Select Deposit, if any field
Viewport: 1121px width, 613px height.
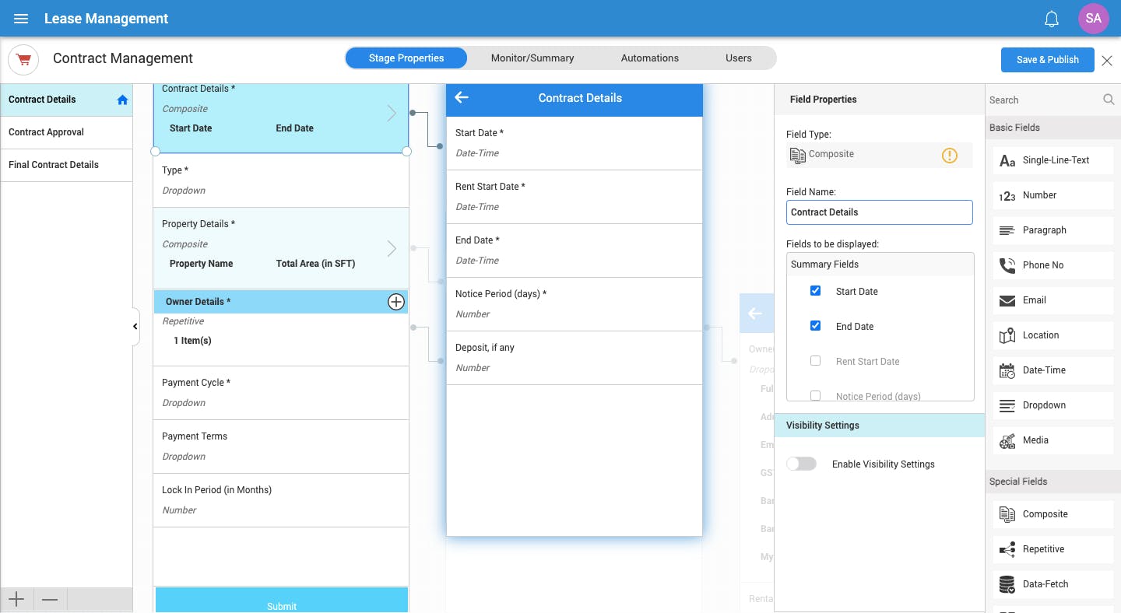[x=575, y=358]
